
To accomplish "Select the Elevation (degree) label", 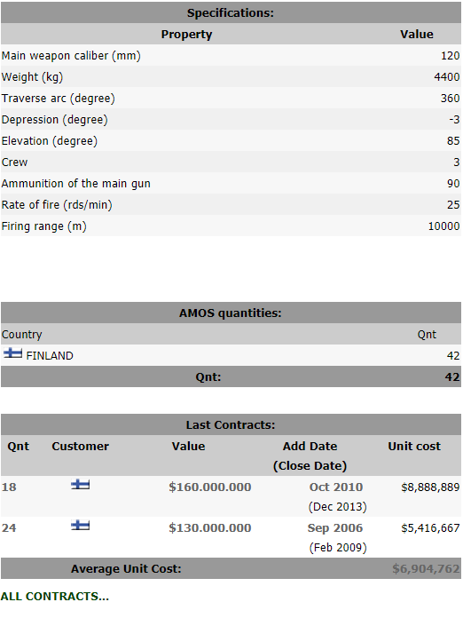I will pyautogui.click(x=50, y=140).
